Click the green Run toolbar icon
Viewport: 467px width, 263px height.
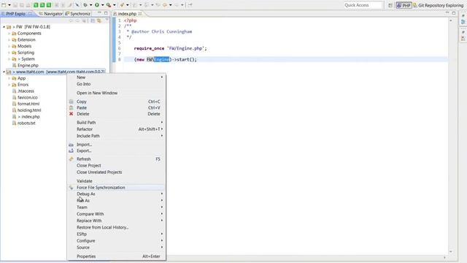(97, 5)
